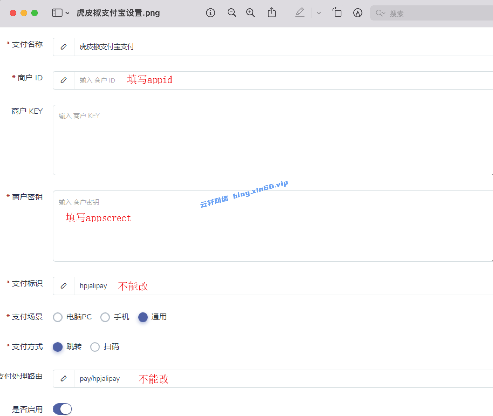This screenshot has height=416, width=493.
Task: Click the 商户密钥 label
Action: pyautogui.click(x=27, y=197)
